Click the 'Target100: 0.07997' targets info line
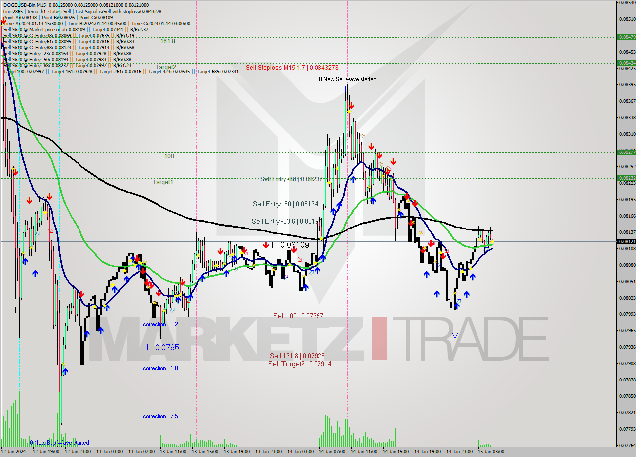636x457 pixels. (121, 71)
